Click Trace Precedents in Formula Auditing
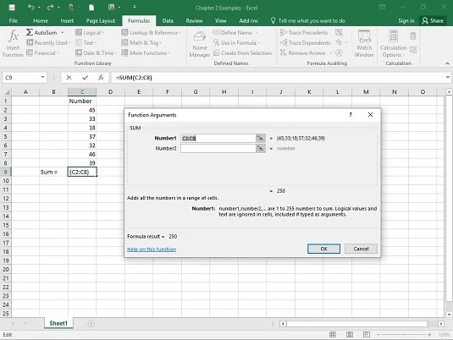The image size is (453, 340). tap(304, 33)
